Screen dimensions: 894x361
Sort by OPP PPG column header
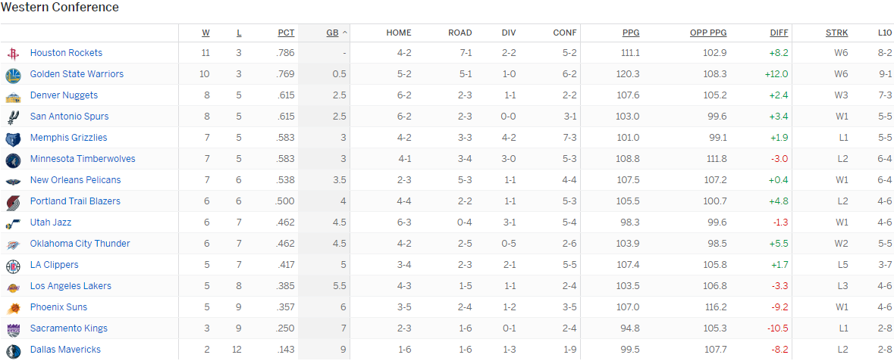[707, 33]
